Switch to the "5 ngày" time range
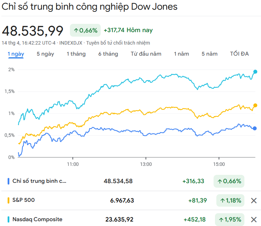 click(45, 54)
